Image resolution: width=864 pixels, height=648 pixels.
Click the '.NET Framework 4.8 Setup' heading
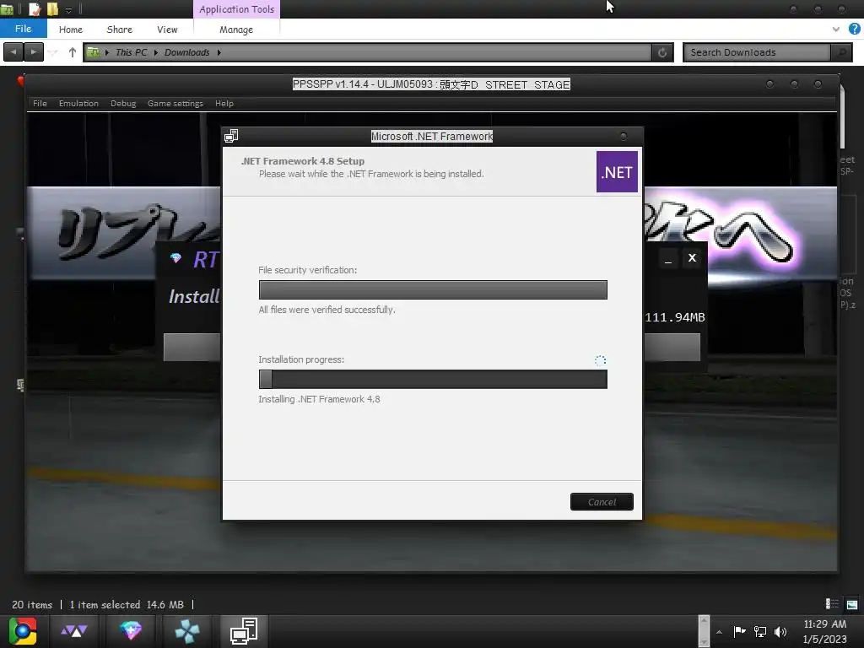[303, 161]
